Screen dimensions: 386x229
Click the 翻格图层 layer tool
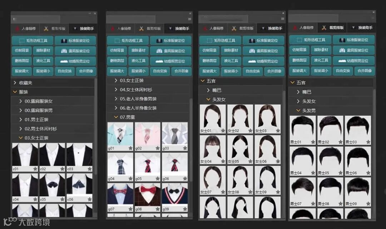(x=22, y=61)
